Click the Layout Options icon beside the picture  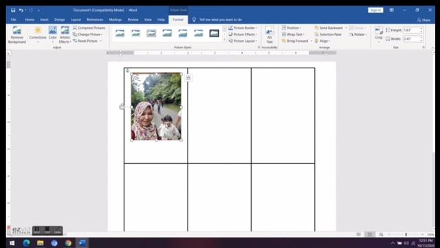(188, 78)
